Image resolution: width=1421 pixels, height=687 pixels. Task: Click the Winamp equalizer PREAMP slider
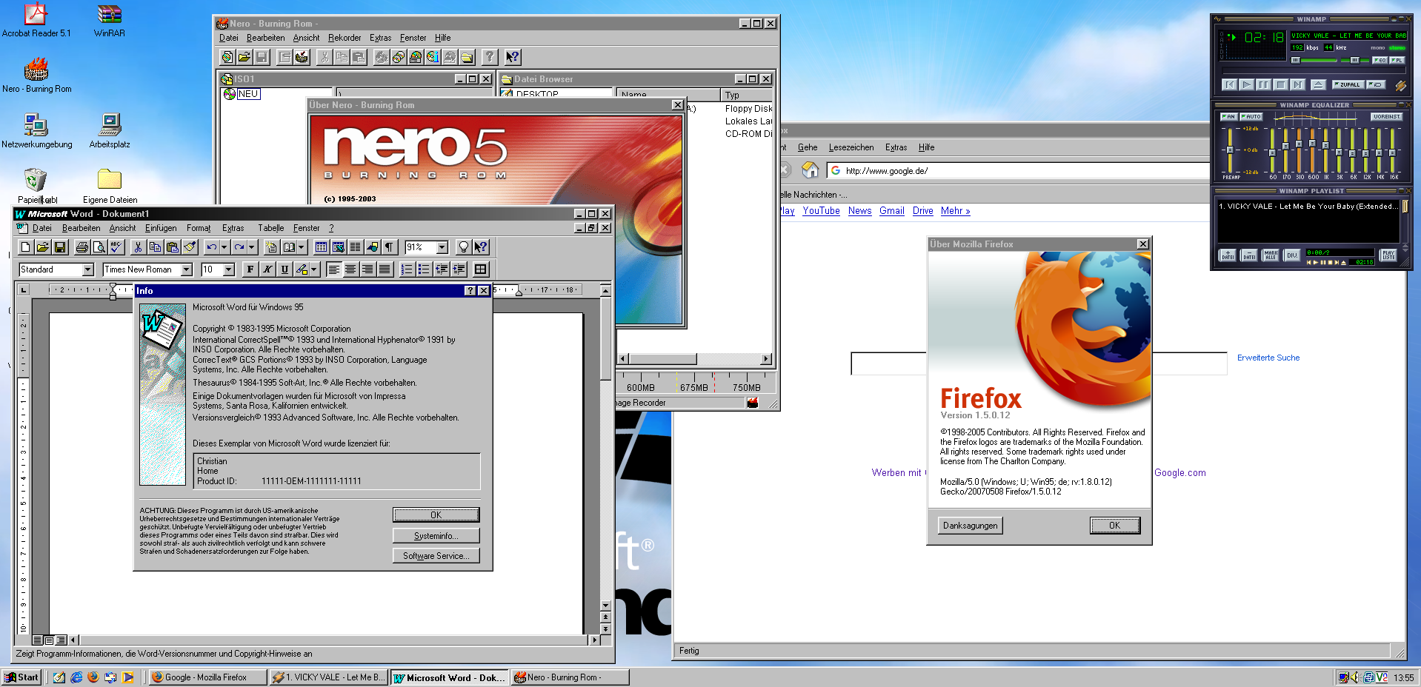point(1230,150)
